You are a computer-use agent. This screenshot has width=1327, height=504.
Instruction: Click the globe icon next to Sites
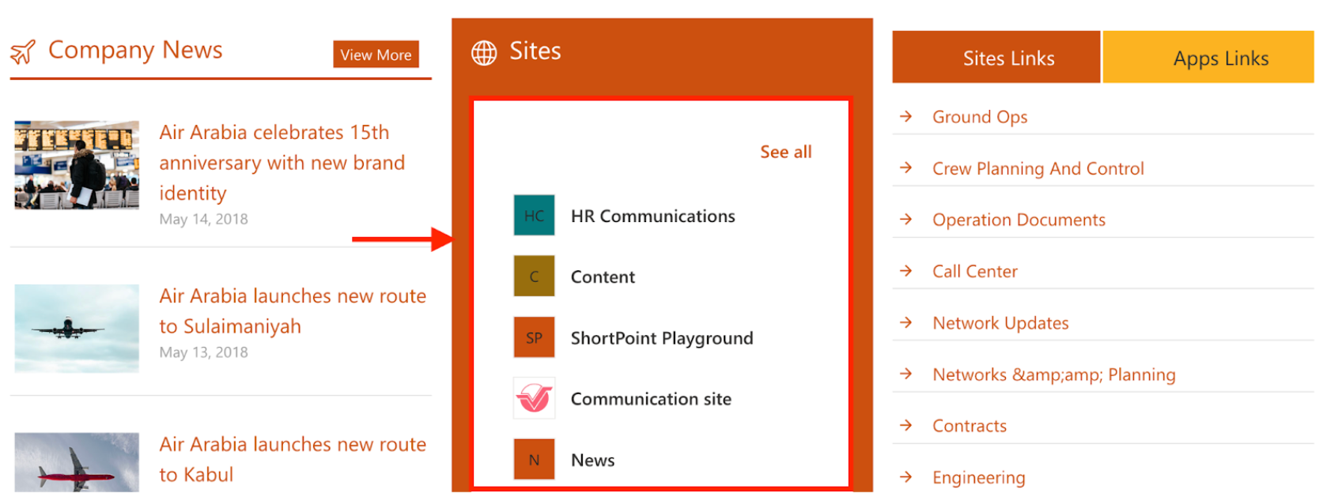pyautogui.click(x=484, y=53)
